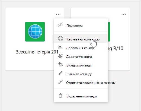Click the running figure leave team icon
Screen dimensions: 141x111
(60, 64)
